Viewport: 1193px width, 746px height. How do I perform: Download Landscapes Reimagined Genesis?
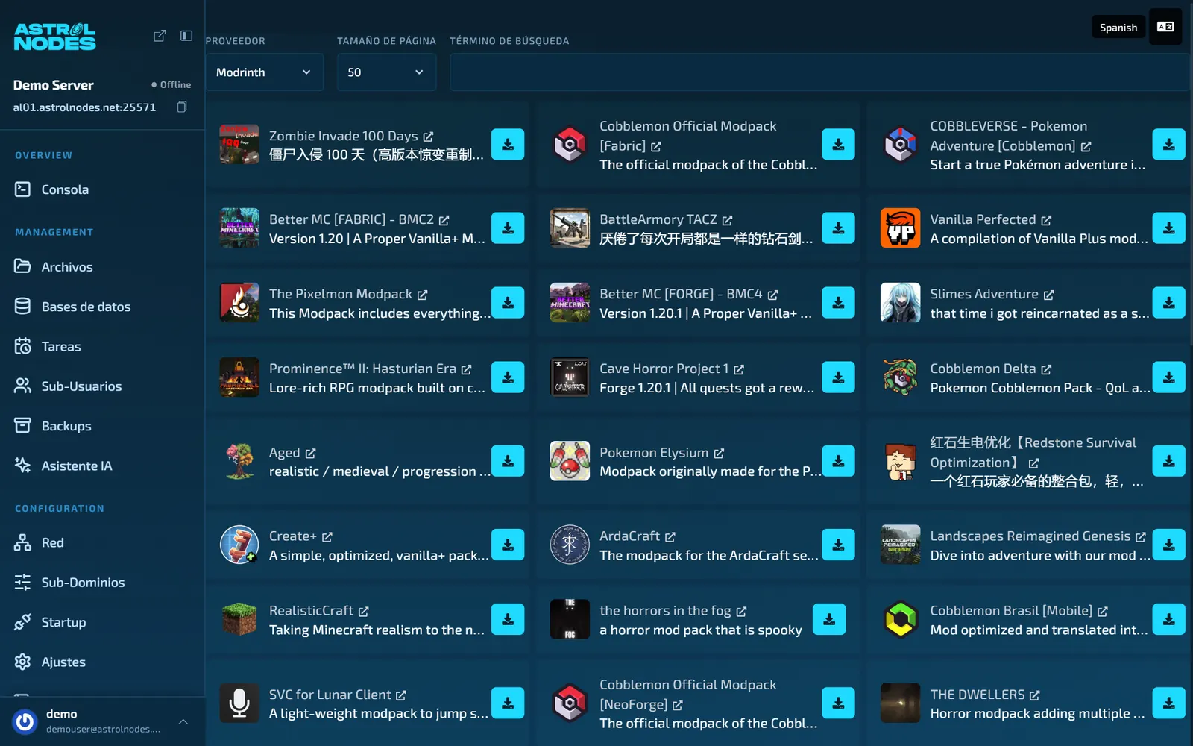[x=1168, y=545]
